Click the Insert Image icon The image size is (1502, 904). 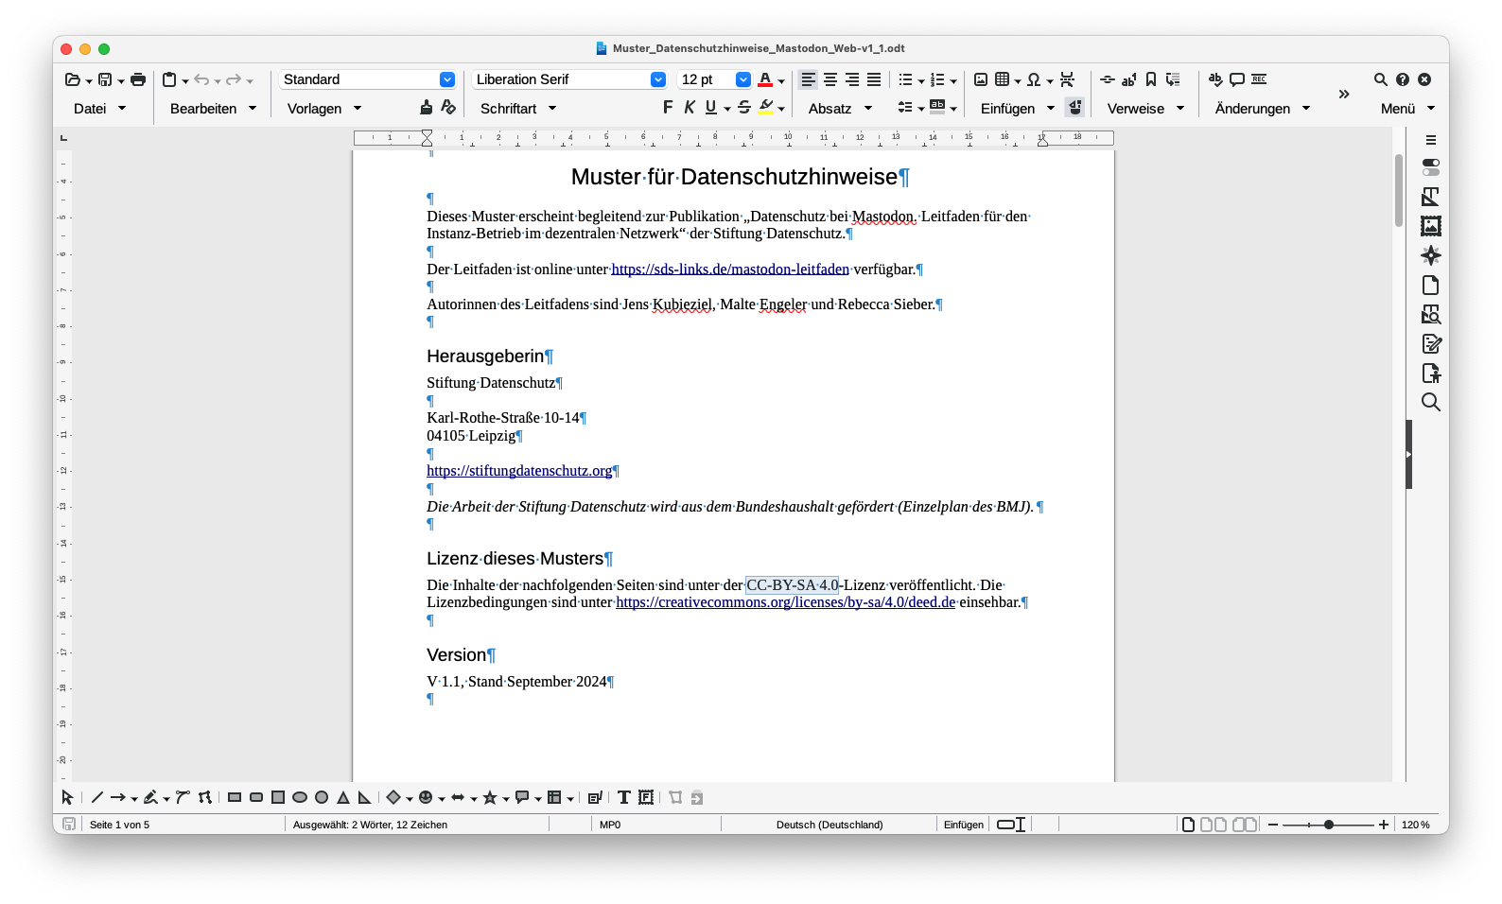[981, 79]
